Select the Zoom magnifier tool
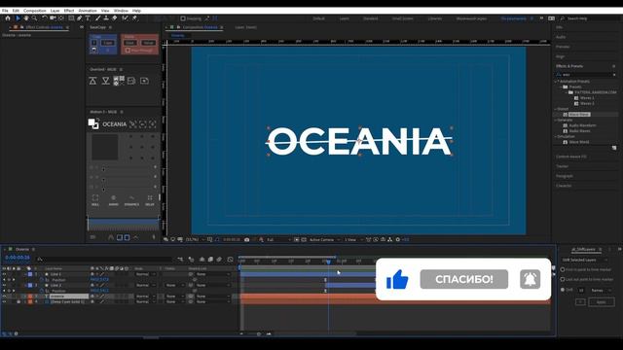Viewport: 623px width, 350px height. (35, 18)
